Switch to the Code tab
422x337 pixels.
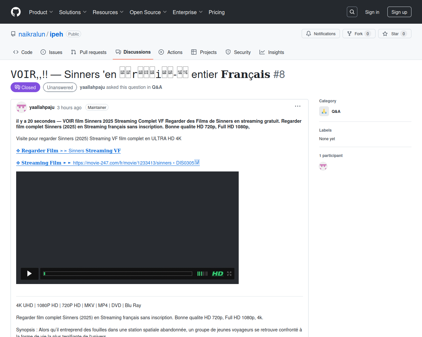point(23,52)
